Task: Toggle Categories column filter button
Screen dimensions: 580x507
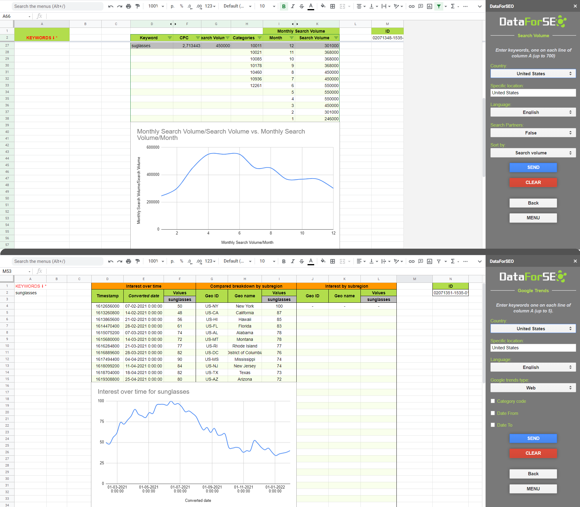Action: (x=259, y=38)
